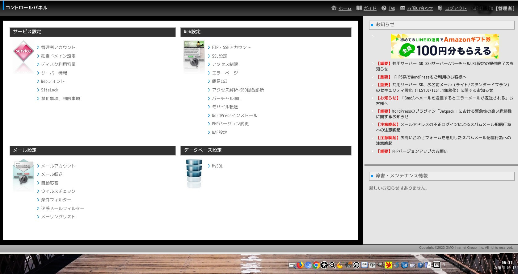Click the pink service diamond icon
The width and height of the screenshot is (518, 274).
tap(23, 52)
